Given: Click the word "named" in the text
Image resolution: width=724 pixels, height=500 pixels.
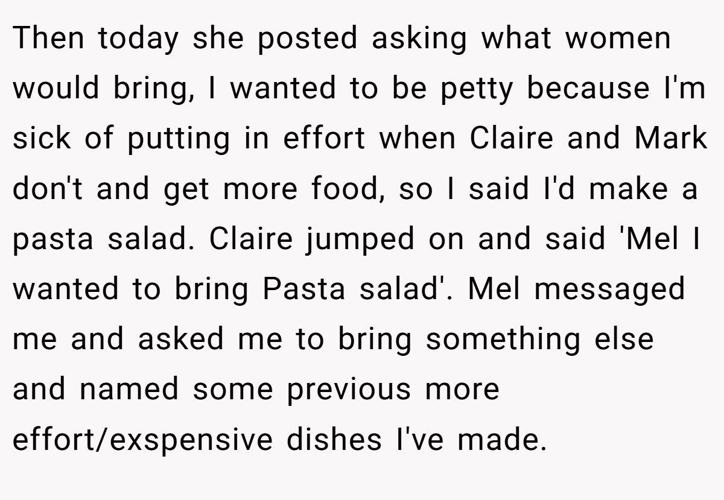Looking at the screenshot, I should pos(129,390).
